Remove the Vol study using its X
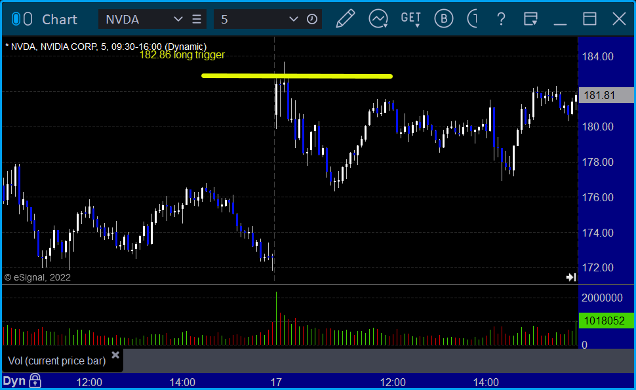 [115, 355]
